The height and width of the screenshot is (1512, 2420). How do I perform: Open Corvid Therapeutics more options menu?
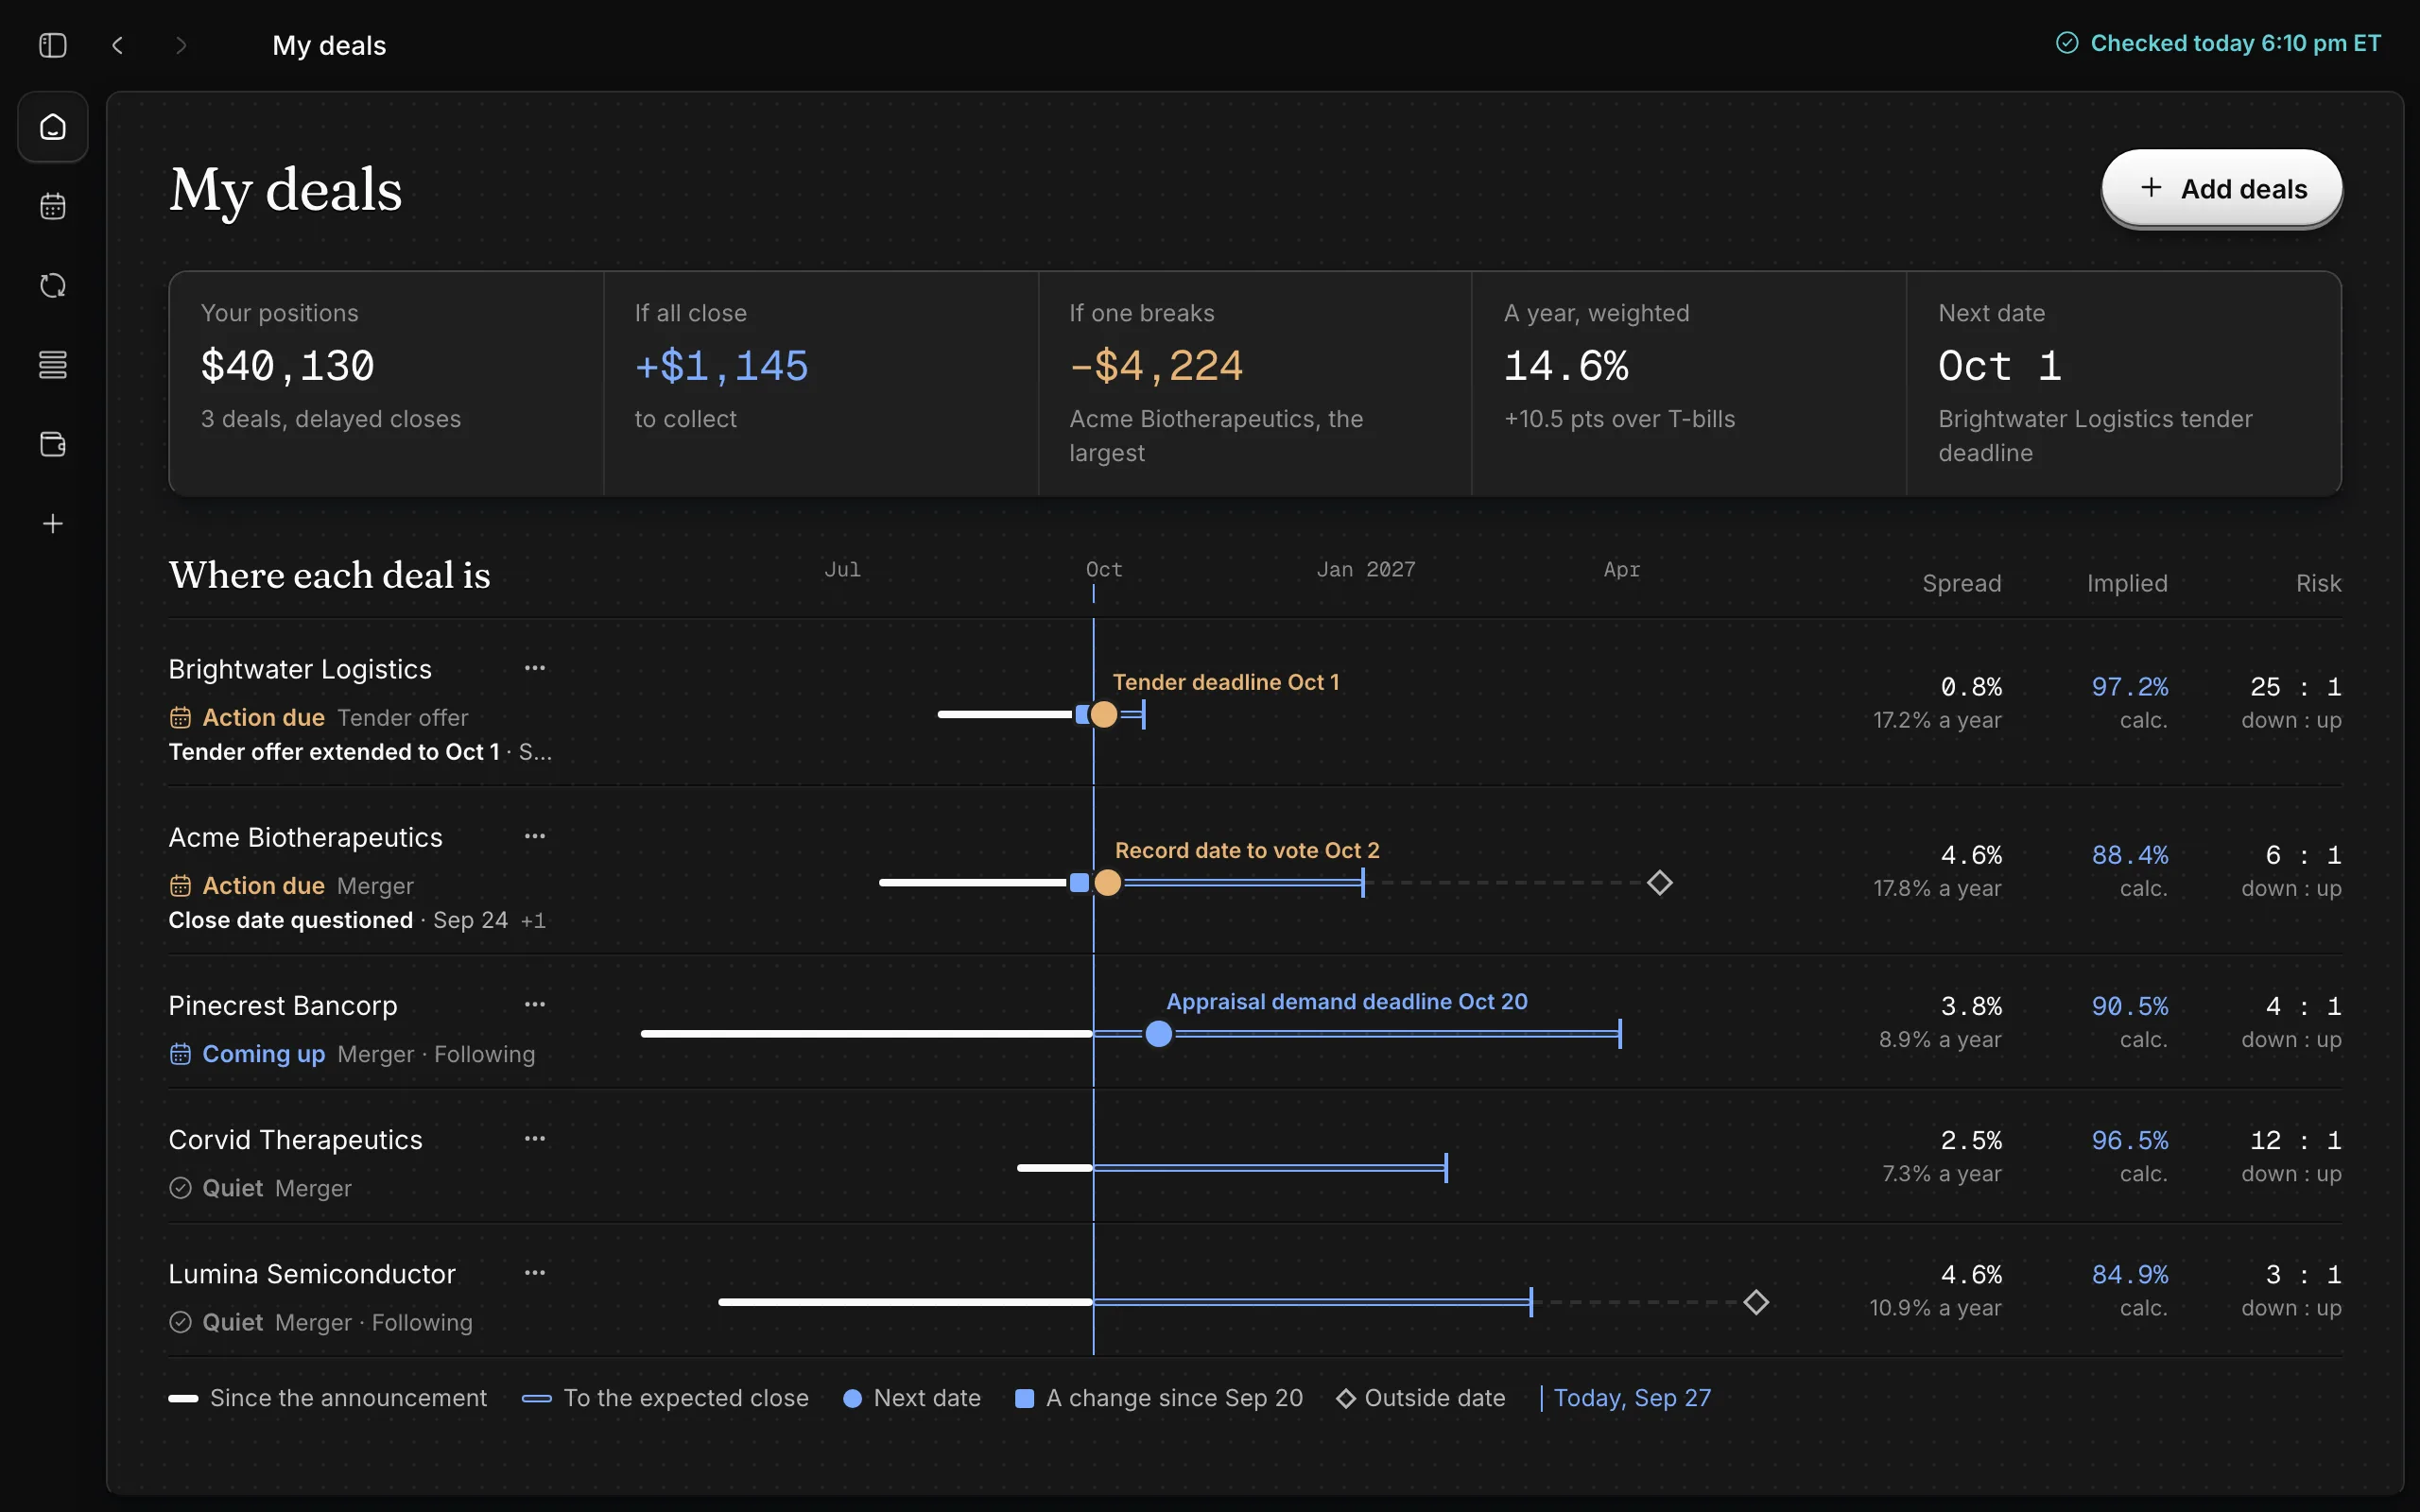click(535, 1138)
